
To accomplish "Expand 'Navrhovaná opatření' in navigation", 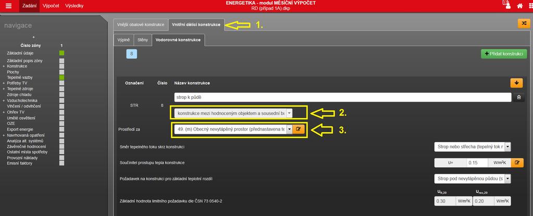I will [4, 135].
